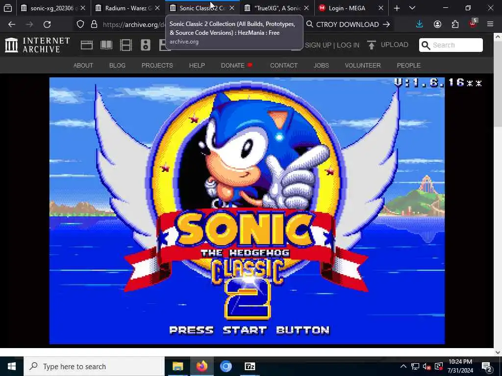Open the PEOPLE link
Viewport: 502px width, 376px height.
(x=408, y=65)
